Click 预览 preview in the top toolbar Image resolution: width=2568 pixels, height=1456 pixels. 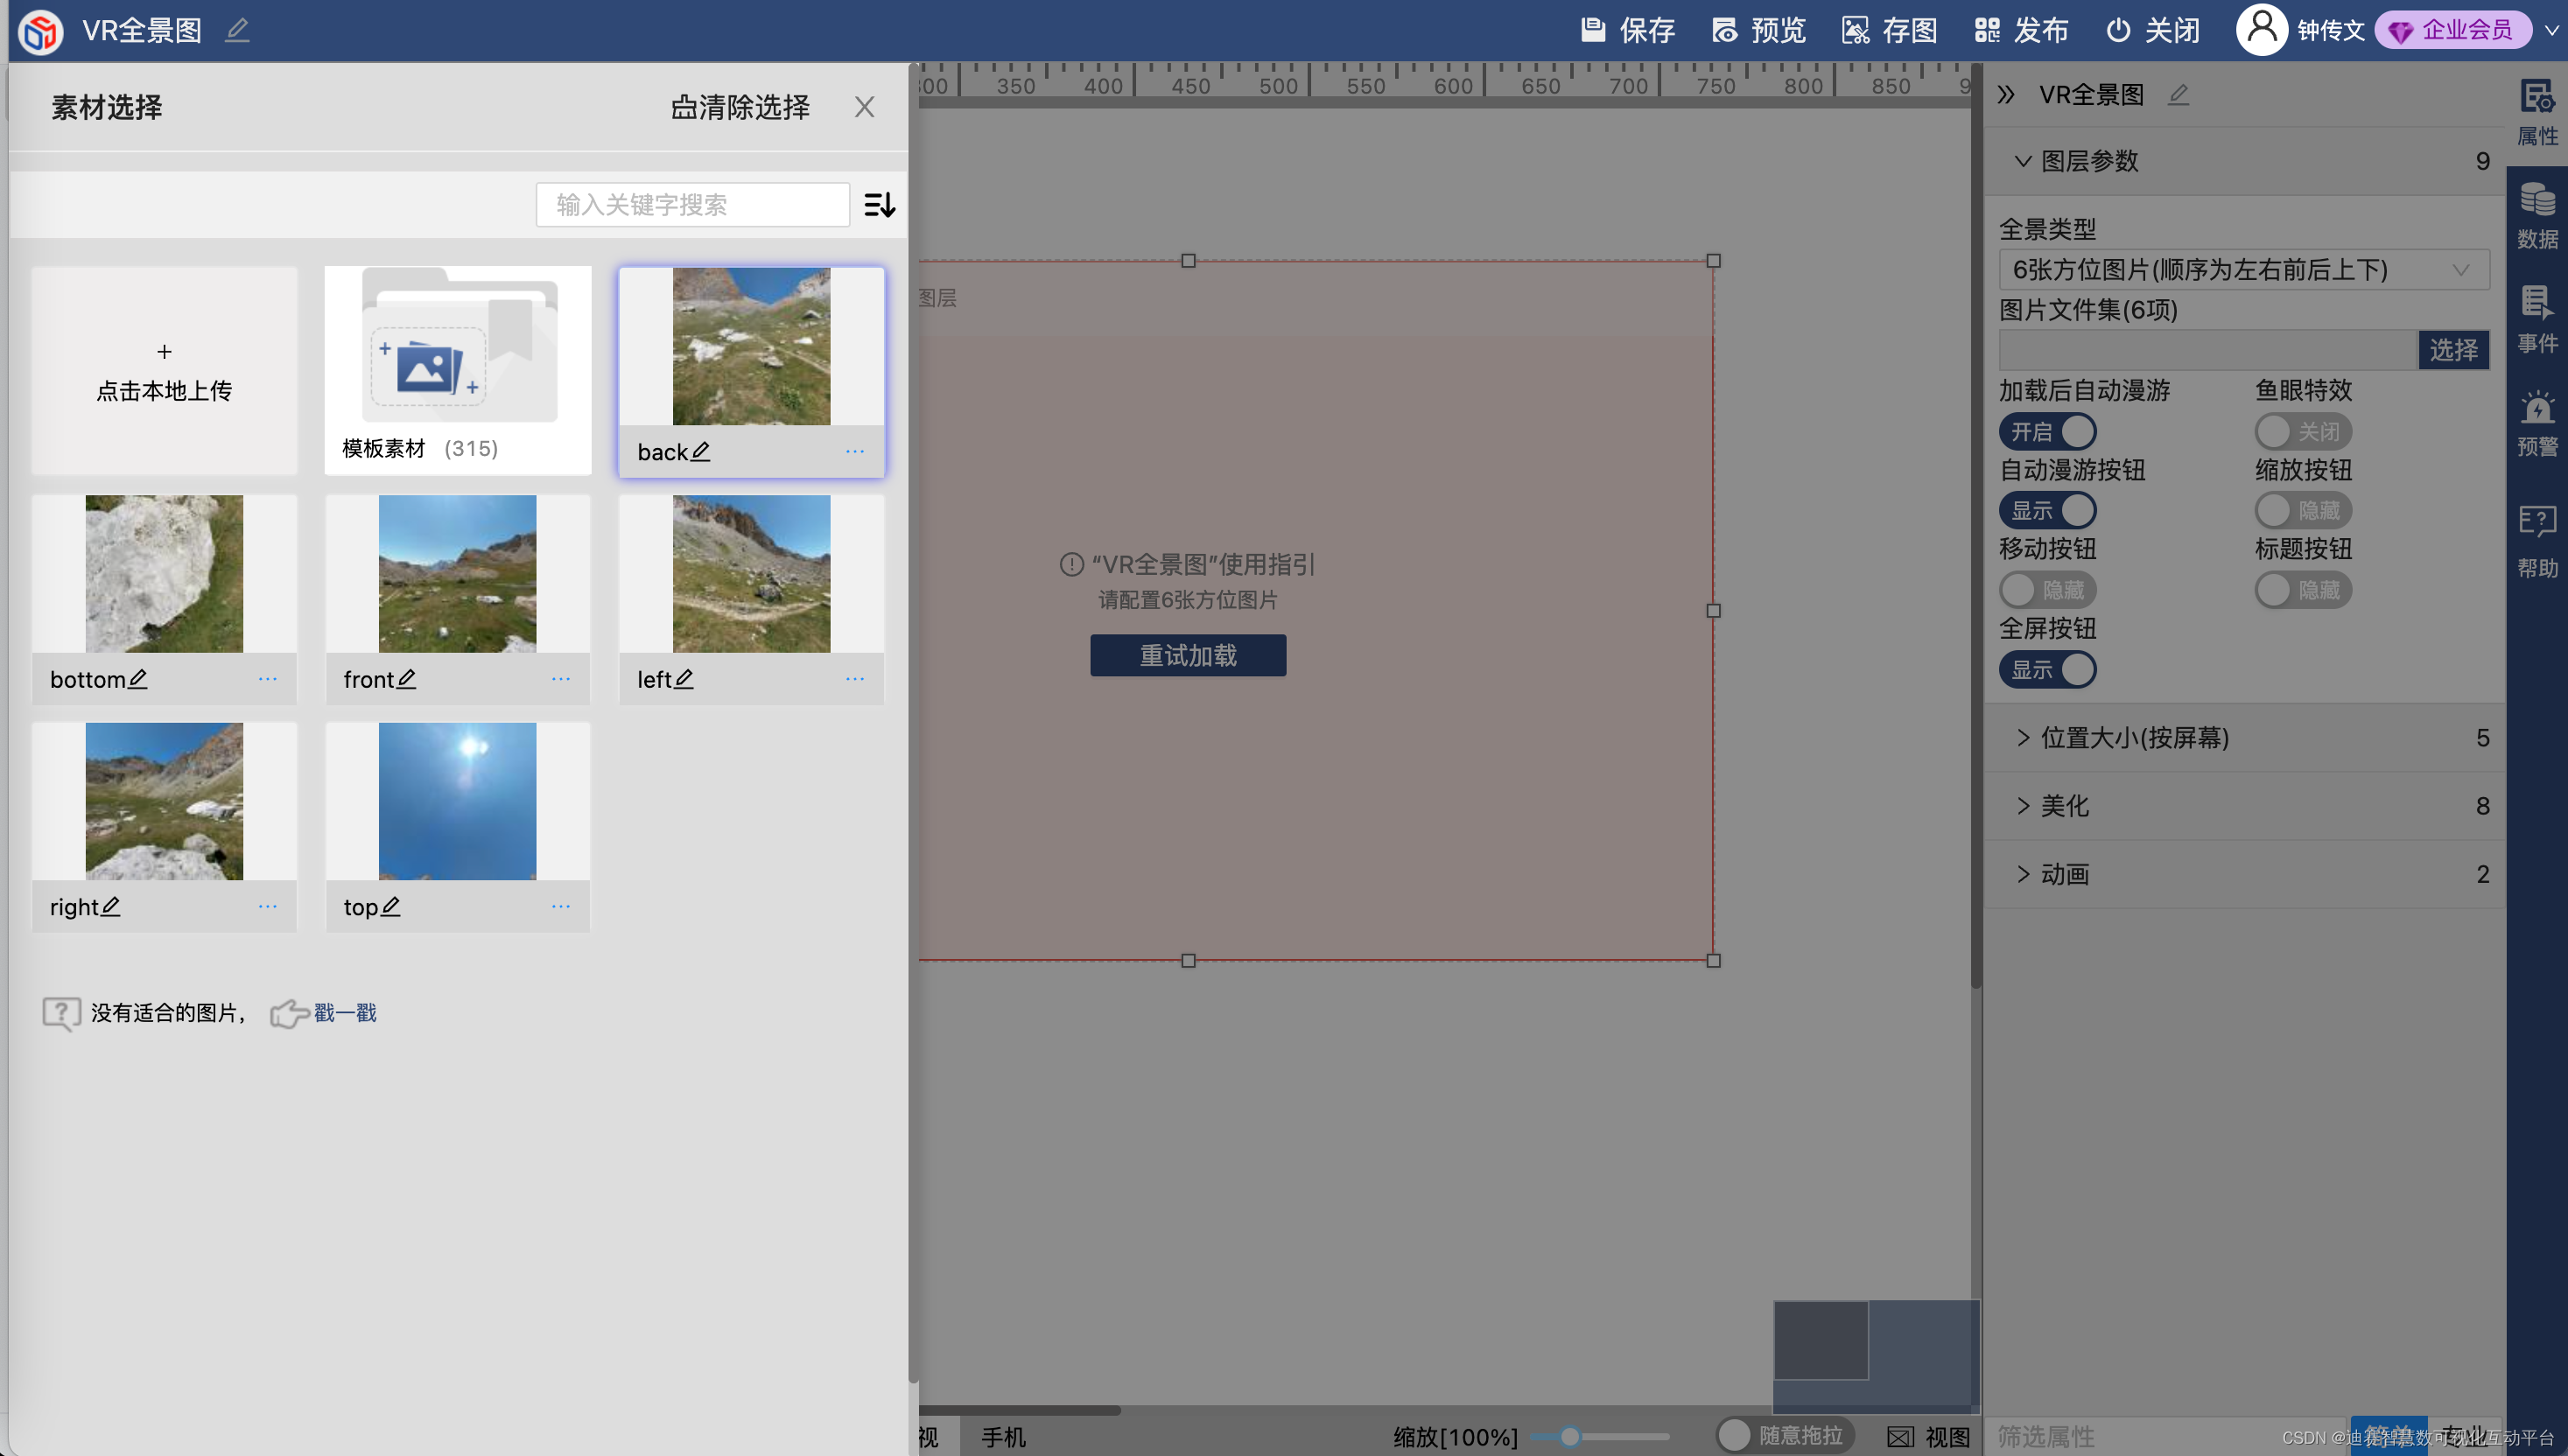pos(1759,30)
